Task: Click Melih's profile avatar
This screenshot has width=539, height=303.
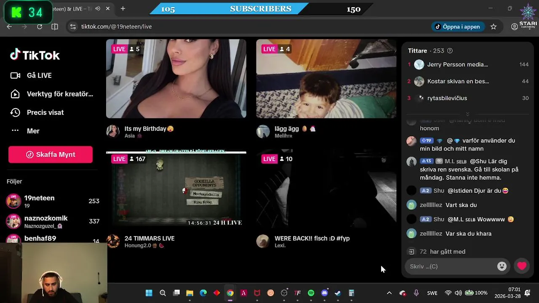Action: pos(263,131)
